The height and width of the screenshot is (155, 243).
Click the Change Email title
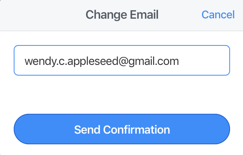pyautogui.click(x=122, y=15)
